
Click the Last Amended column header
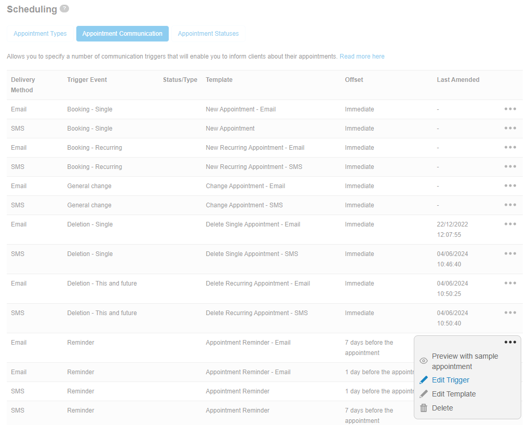coord(458,80)
